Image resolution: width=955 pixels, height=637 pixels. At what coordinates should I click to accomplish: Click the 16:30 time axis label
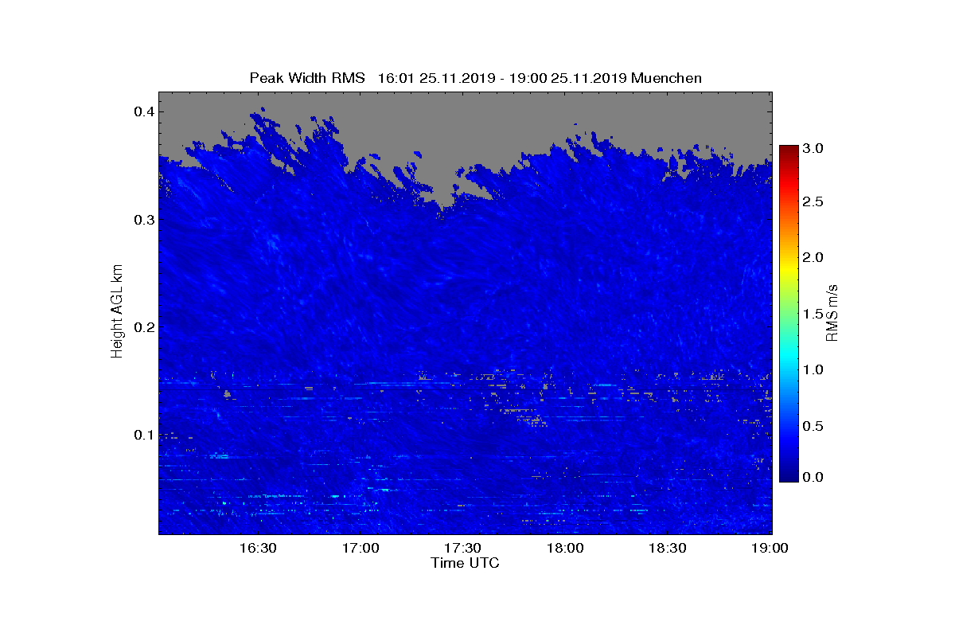click(258, 549)
